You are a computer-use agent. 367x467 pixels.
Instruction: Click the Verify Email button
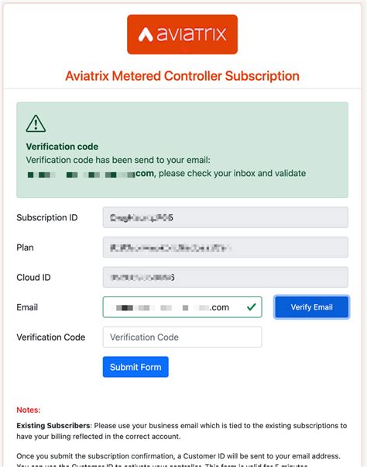pos(311,307)
